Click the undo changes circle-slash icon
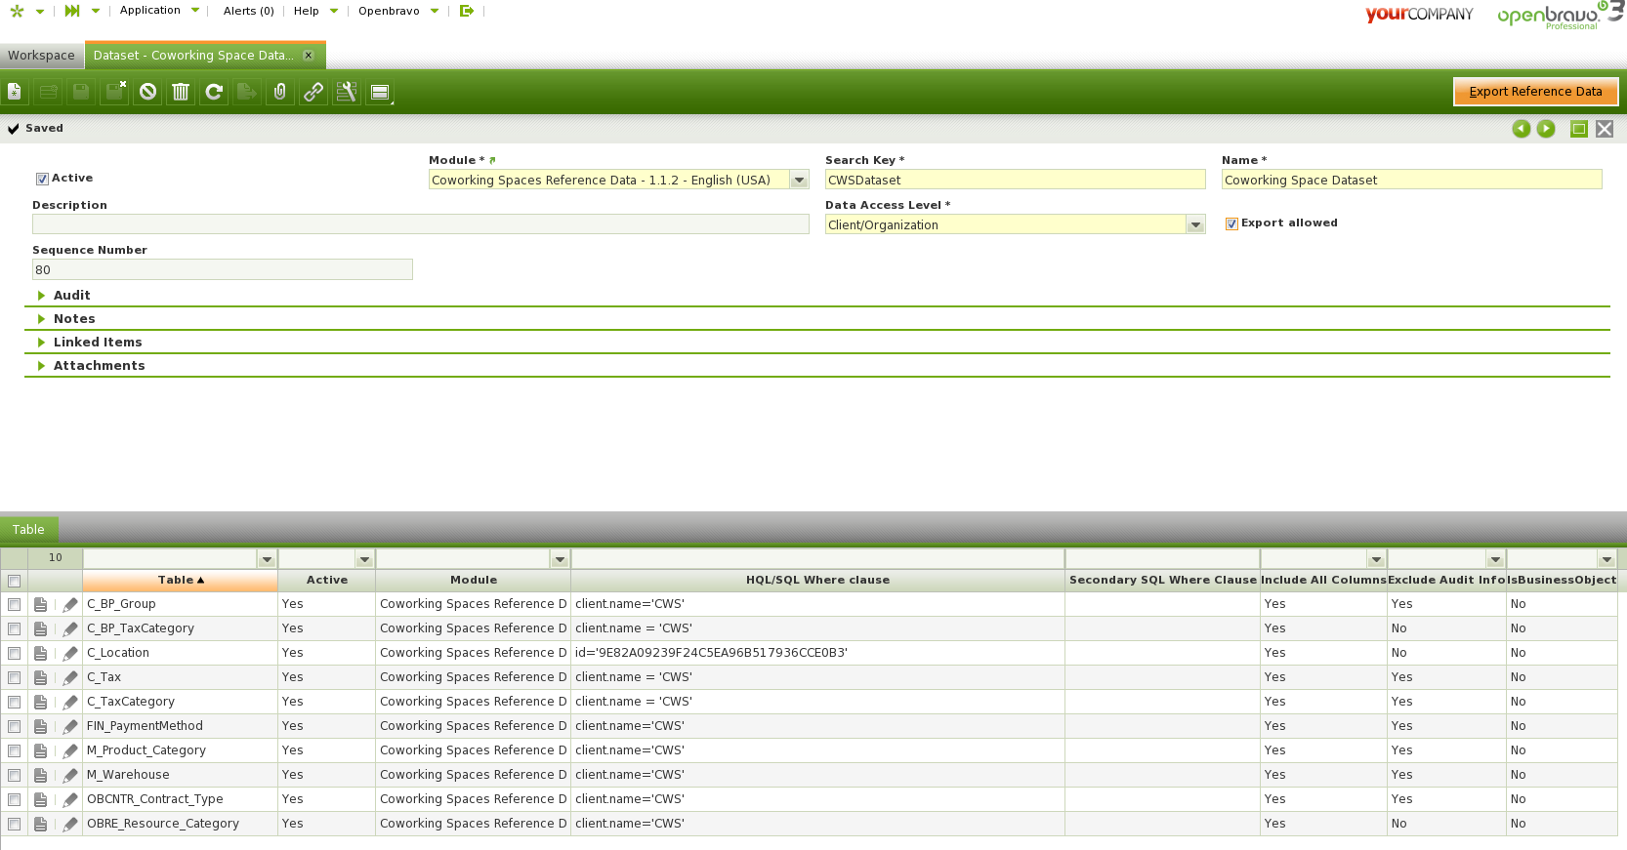The height and width of the screenshot is (850, 1627). point(147,92)
